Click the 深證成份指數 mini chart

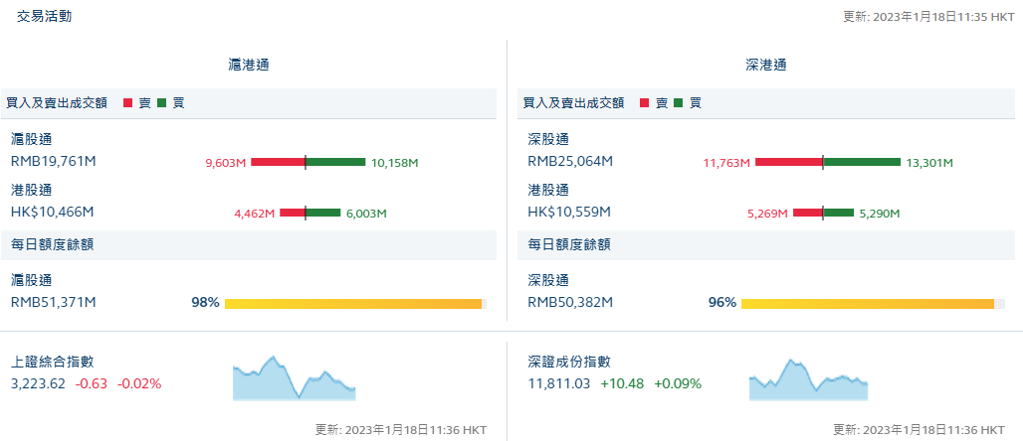tap(808, 379)
